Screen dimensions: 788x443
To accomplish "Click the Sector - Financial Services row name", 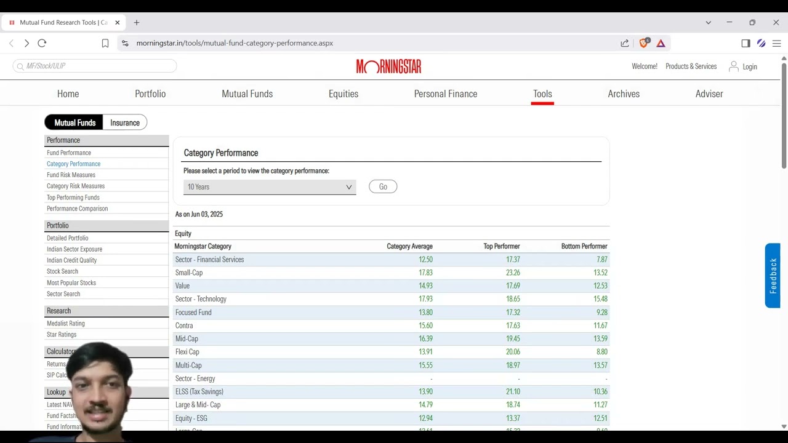I will click(x=209, y=260).
